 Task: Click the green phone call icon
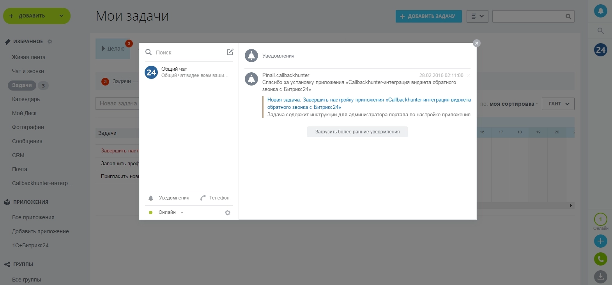point(600,259)
